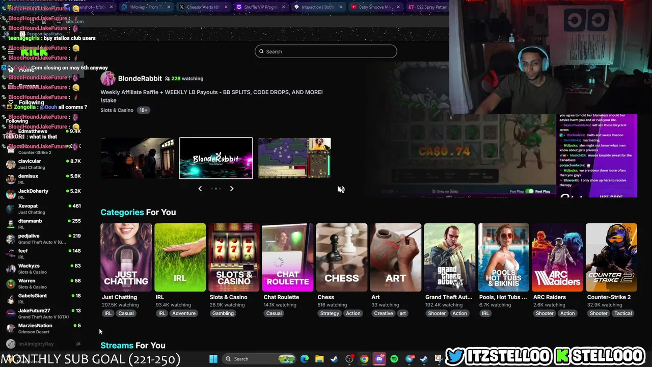This screenshot has height=367, width=652.
Task: Open Warren's avatar in the sidebar
Action: (x=11, y=283)
